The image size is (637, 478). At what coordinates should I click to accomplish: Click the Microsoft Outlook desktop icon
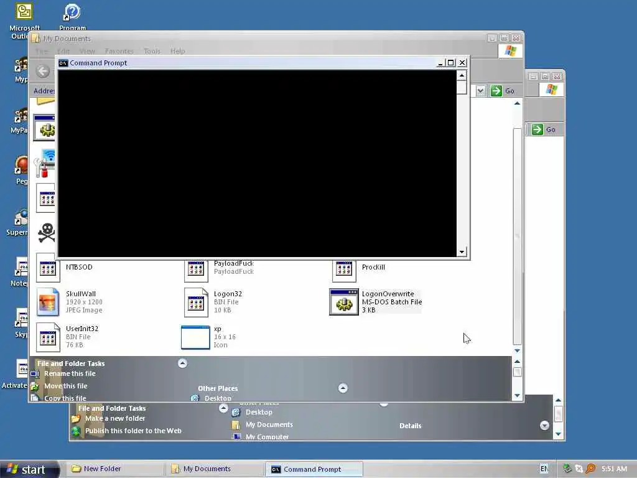coord(24,11)
